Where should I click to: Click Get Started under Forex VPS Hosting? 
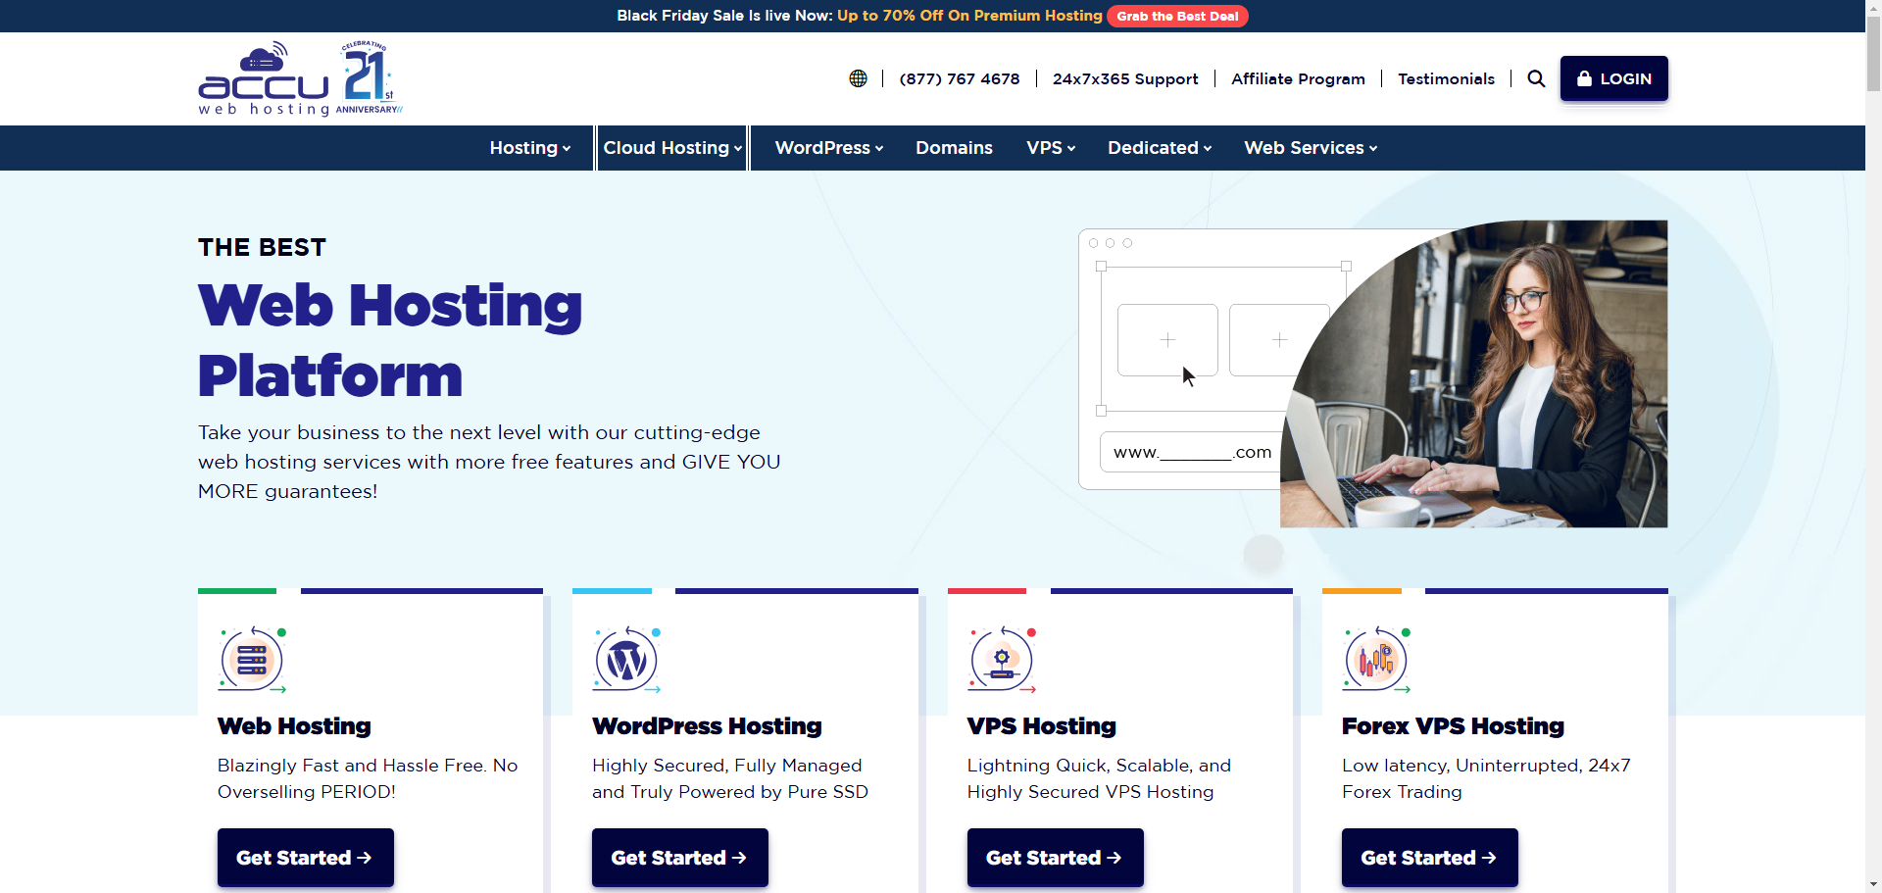click(x=1430, y=858)
